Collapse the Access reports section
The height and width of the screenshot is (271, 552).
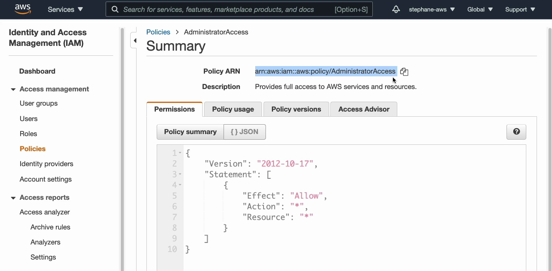13,198
